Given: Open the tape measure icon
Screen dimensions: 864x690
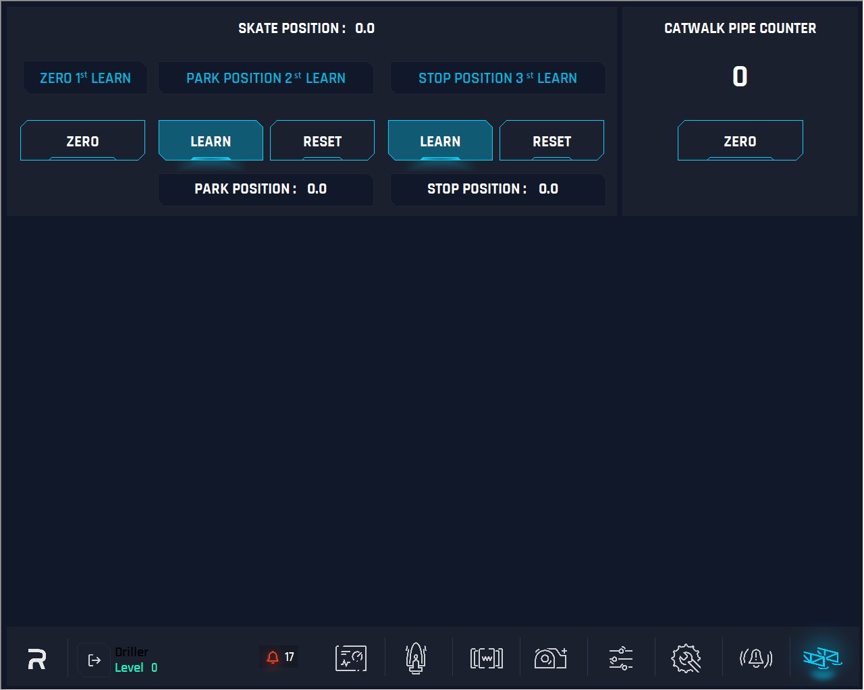Looking at the screenshot, I should click(x=551, y=658).
